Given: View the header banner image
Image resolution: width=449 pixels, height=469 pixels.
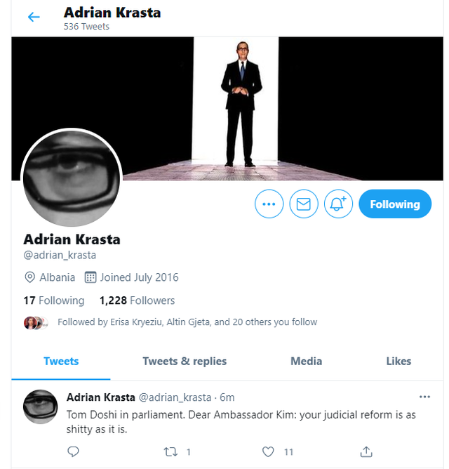Looking at the screenshot, I should click(x=227, y=108).
